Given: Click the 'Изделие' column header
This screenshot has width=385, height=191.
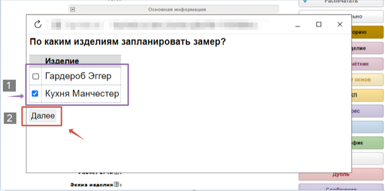Looking at the screenshot, I should coord(62,60).
